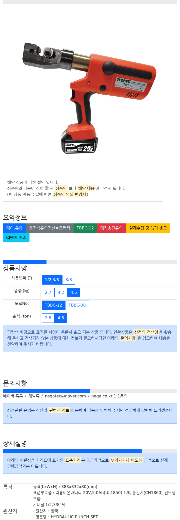Click the negatec@naver.com email link
This screenshot has width=180, height=520.
[x=65, y=396]
